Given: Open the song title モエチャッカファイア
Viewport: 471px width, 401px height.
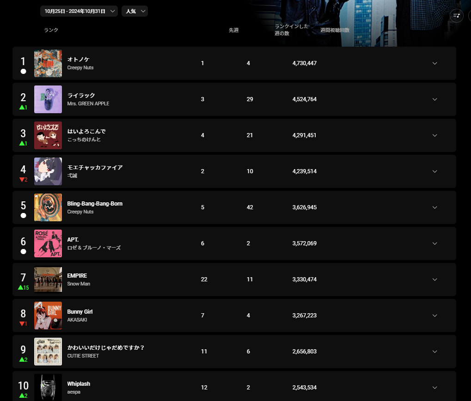Looking at the screenshot, I should click(95, 168).
